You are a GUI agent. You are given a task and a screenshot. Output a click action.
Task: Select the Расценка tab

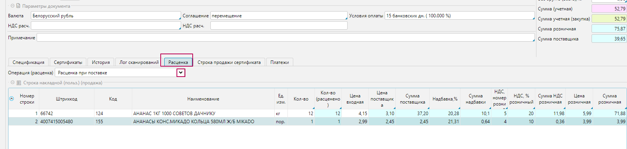(x=178, y=62)
